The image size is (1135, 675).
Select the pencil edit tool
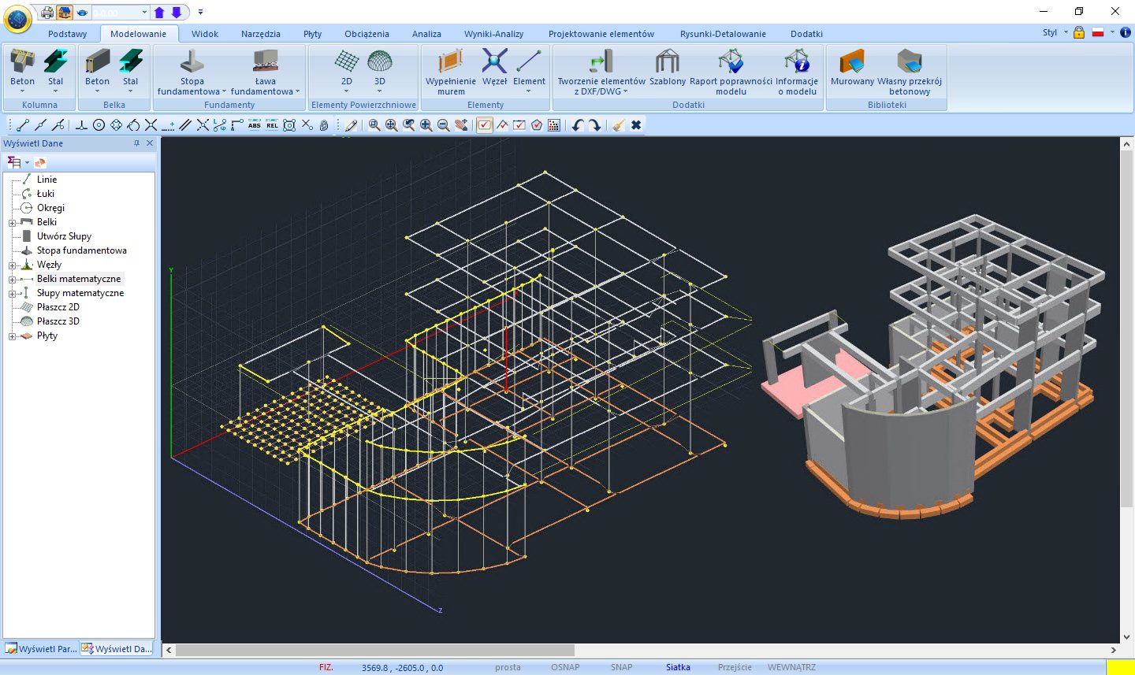(351, 125)
